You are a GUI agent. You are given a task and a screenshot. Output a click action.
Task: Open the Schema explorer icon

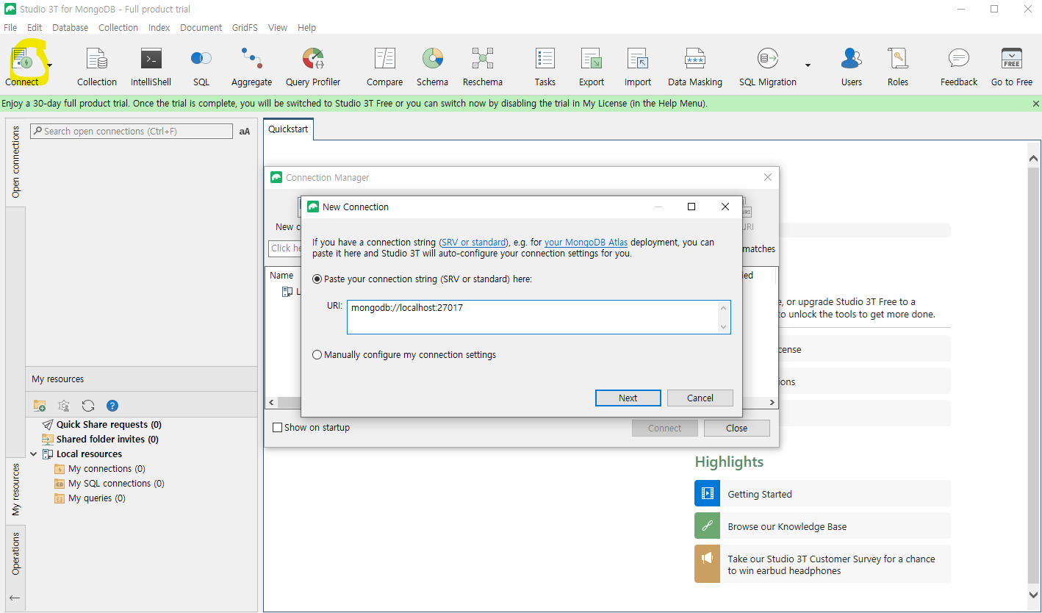[x=432, y=67]
